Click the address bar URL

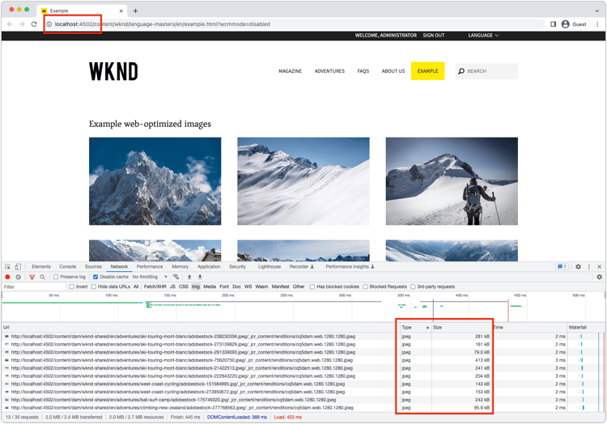click(163, 24)
